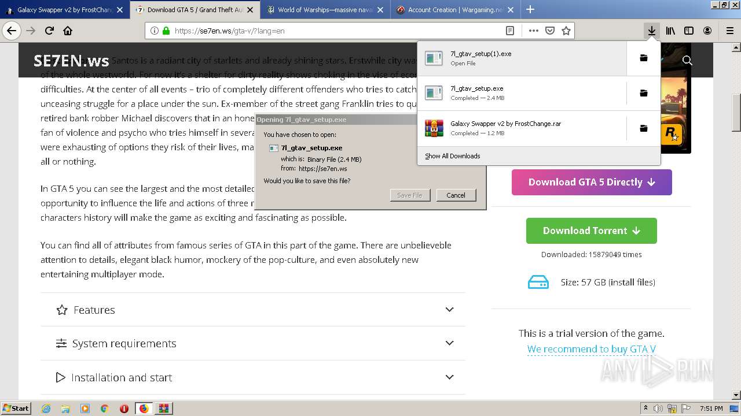Open Chrome from the taskbar
Viewport: 741px width, 416px height.
click(105, 408)
